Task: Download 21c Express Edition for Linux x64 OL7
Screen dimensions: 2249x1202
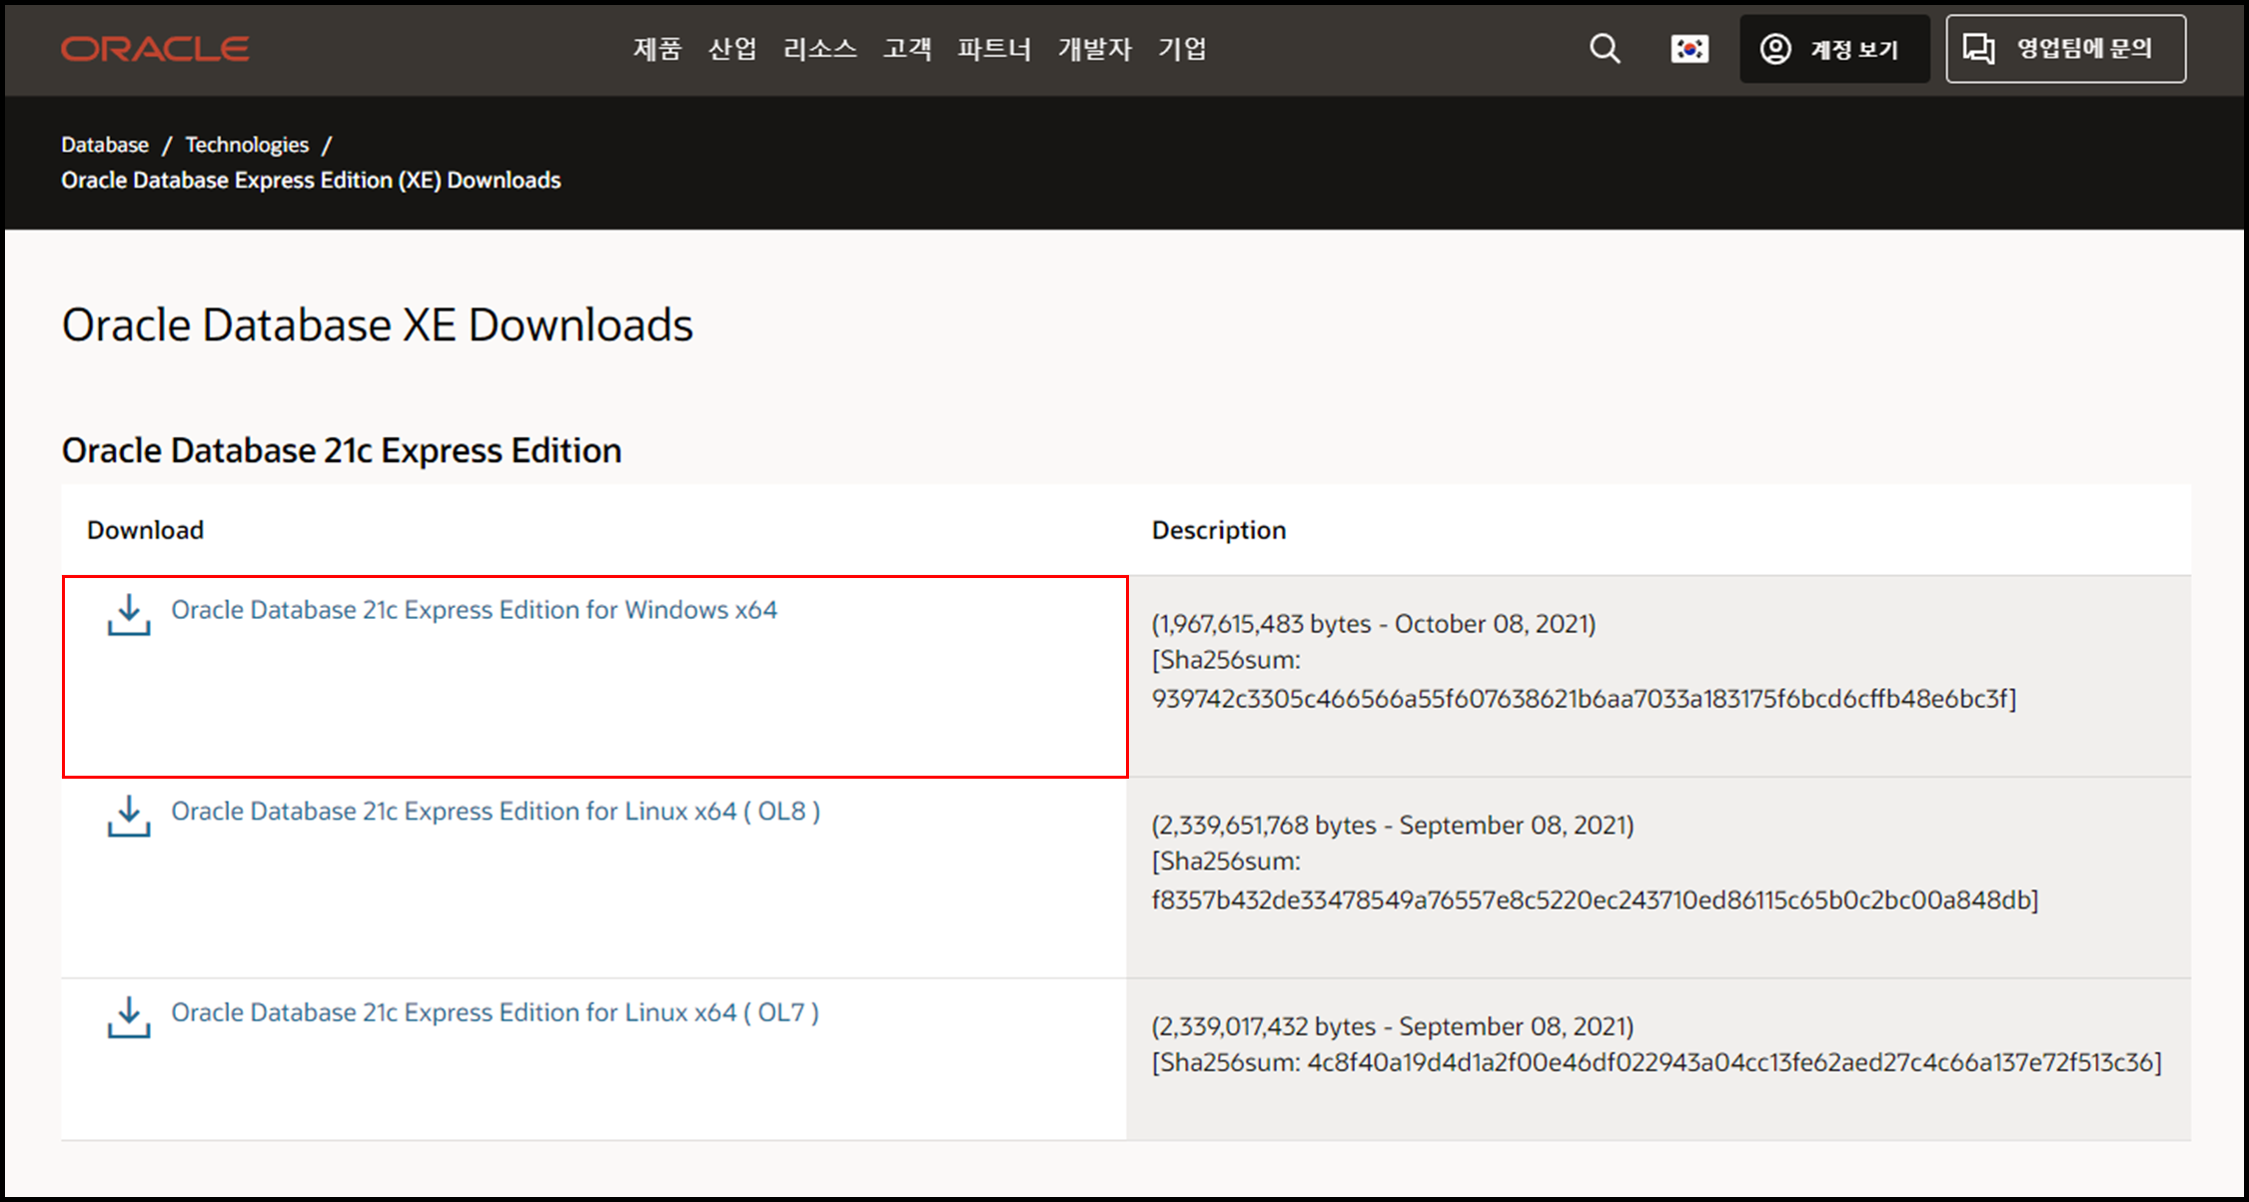Action: pyautogui.click(x=495, y=1012)
